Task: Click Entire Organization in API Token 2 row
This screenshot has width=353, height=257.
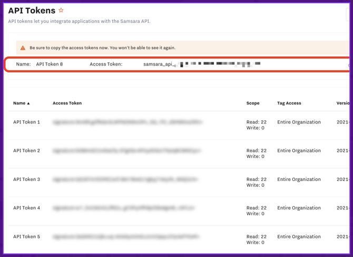Action: tap(299, 151)
